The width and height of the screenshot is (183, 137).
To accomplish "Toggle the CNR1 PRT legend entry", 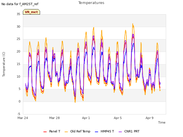I will click(129, 131).
